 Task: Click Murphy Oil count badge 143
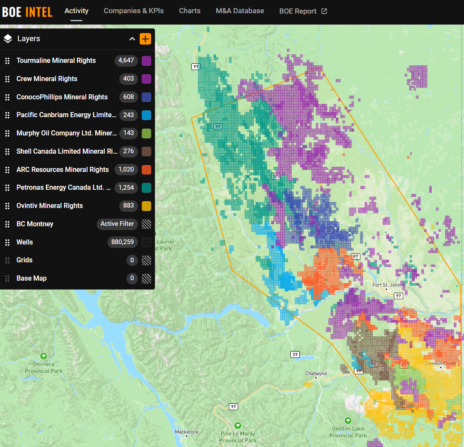tap(129, 133)
